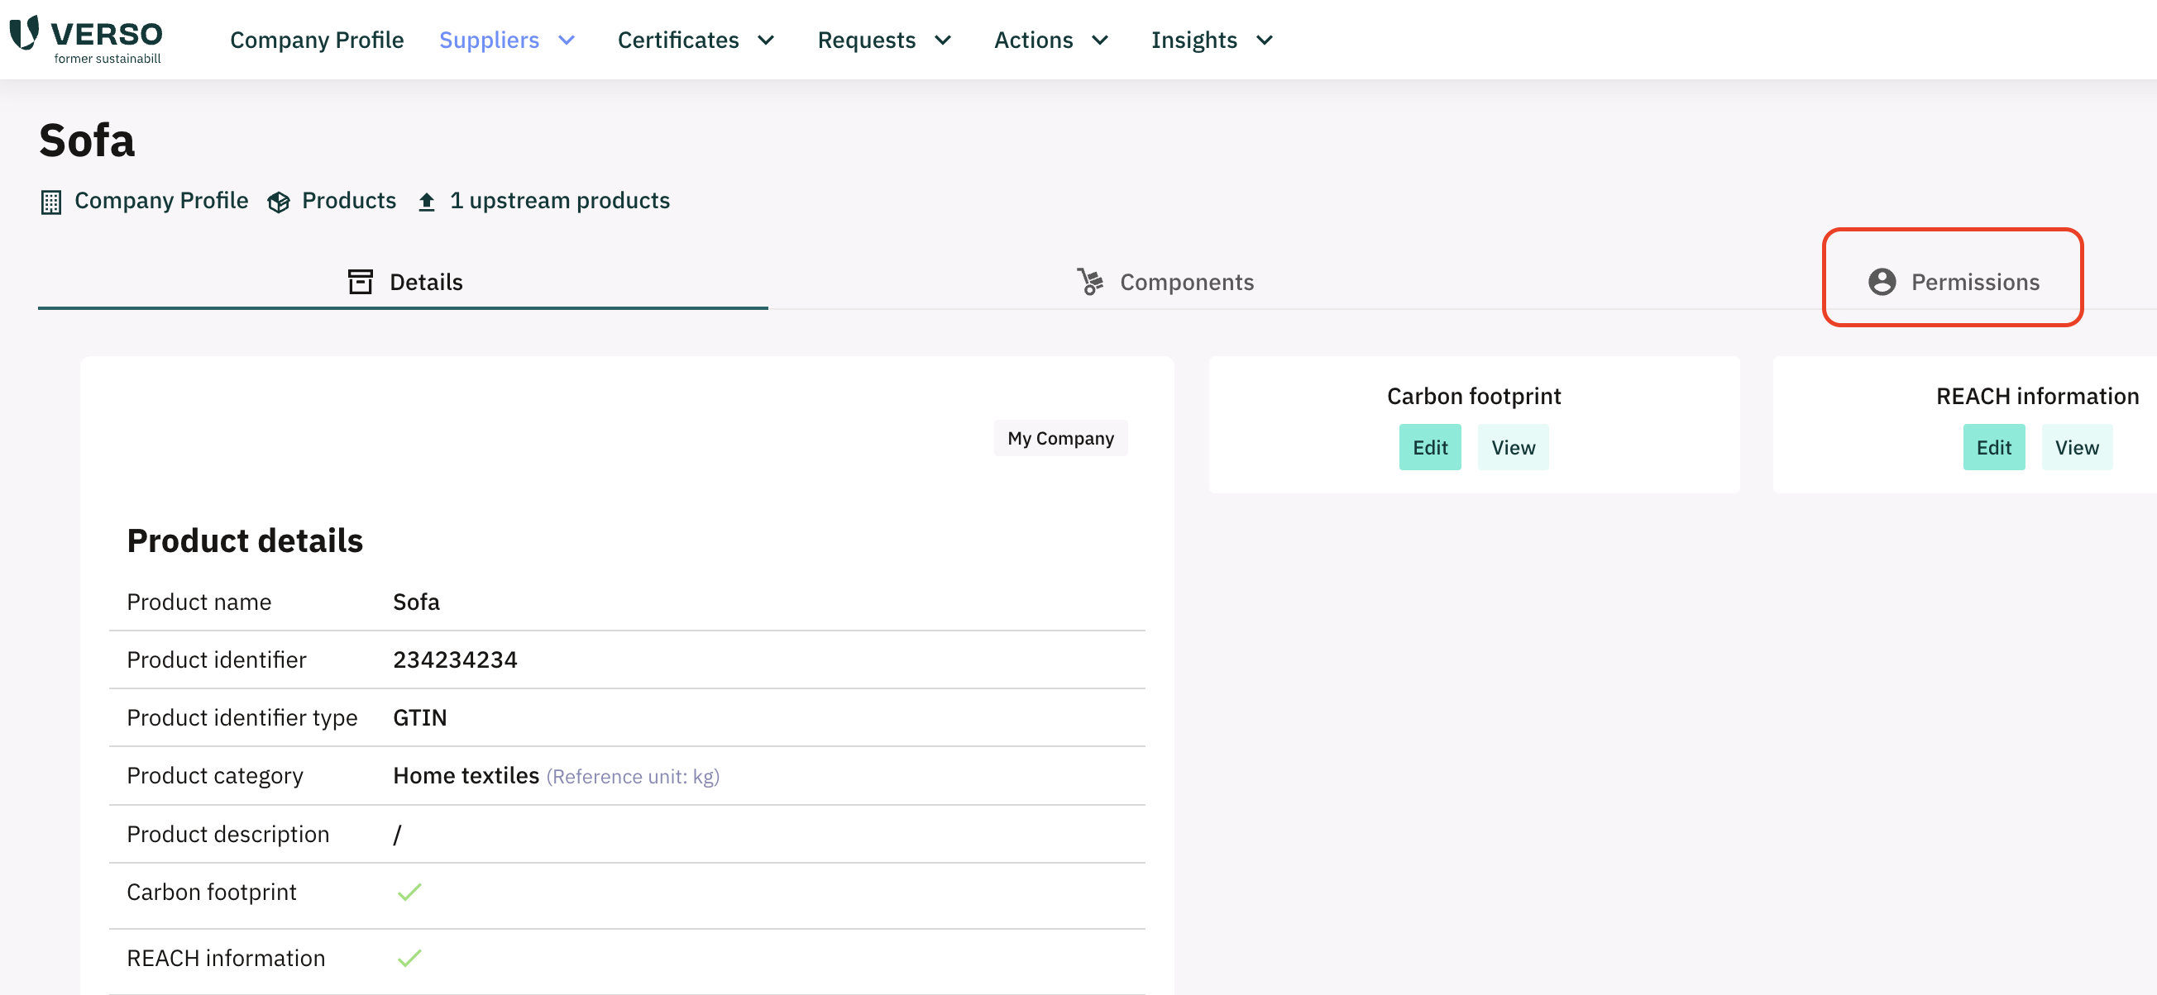This screenshot has height=995, width=2157.
Task: Click the upload icon before upstream products
Action: coord(426,201)
